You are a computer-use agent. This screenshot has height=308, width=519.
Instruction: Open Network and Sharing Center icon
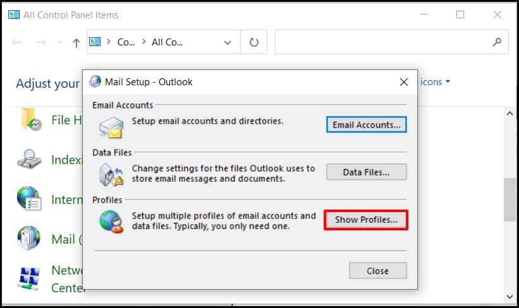[x=30, y=278]
